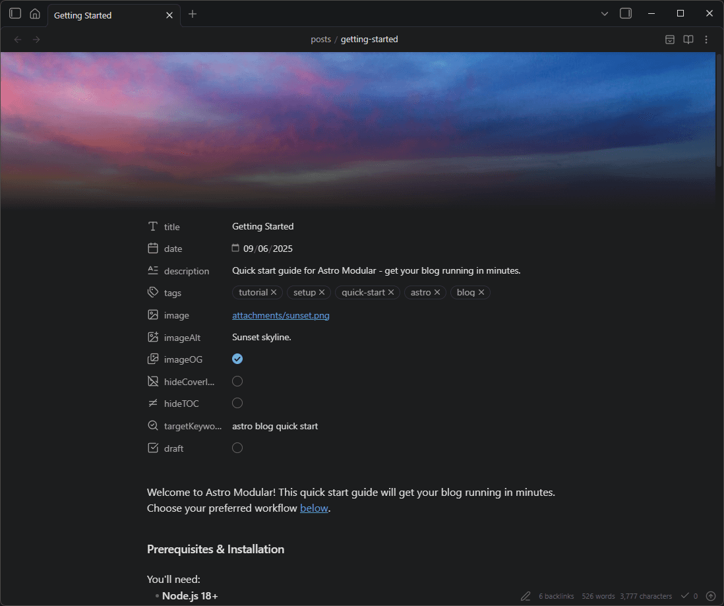
Task: Switch to reading view
Action: pyautogui.click(x=688, y=40)
